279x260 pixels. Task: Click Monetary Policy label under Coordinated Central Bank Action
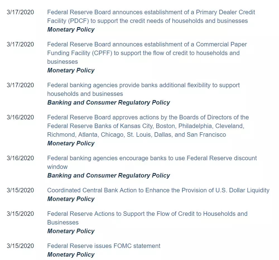(x=71, y=199)
